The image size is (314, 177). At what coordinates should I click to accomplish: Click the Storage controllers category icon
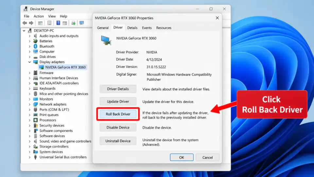(35, 147)
